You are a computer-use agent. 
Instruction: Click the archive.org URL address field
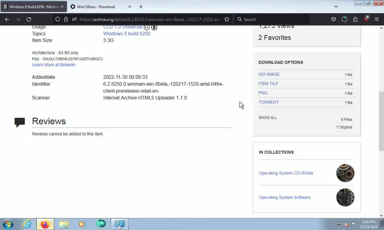coord(151,19)
